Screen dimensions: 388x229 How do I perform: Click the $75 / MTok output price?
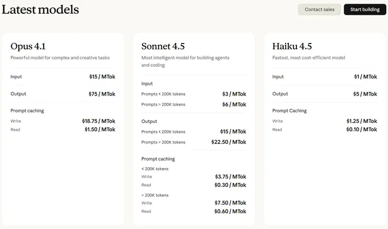[x=102, y=94]
